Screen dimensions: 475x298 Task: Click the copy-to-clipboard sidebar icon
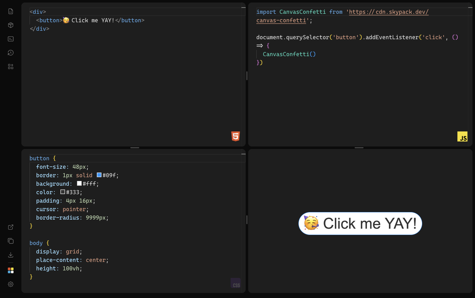(x=11, y=241)
